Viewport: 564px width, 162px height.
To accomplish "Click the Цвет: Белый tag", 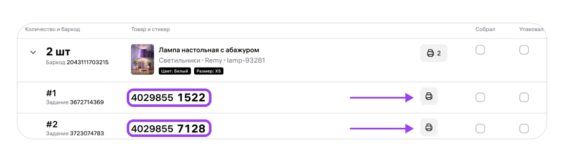I will tap(175, 71).
